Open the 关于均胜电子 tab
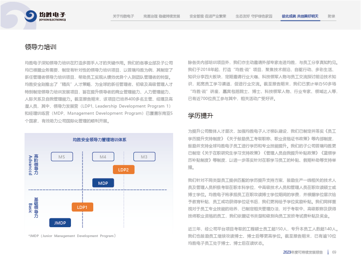The width and height of the screenshot is (361, 266). point(124,16)
